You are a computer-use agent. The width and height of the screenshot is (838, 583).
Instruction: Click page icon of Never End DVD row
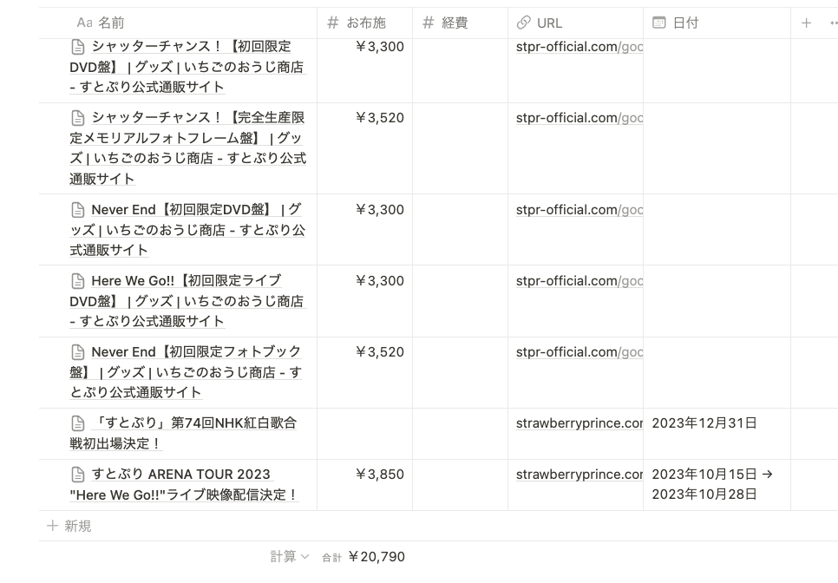pos(77,210)
